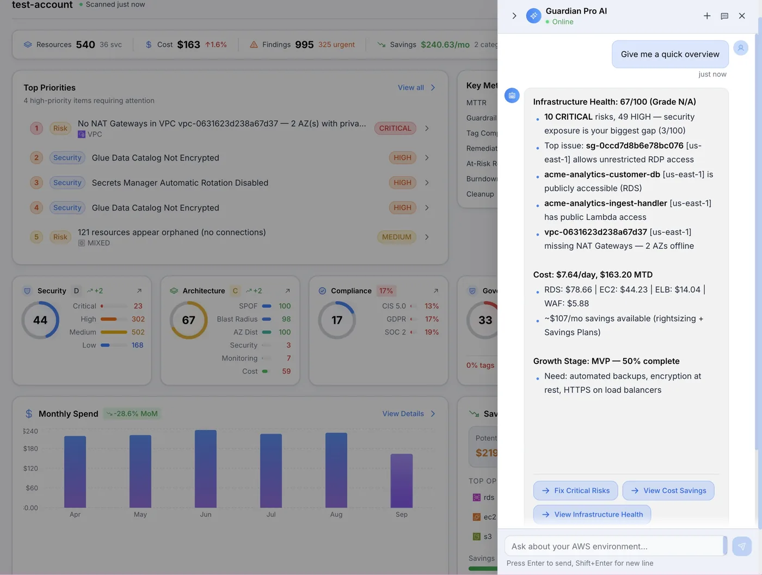Click the Sep bar in Monthly Spend chart
The width and height of the screenshot is (762, 575).
[402, 481]
